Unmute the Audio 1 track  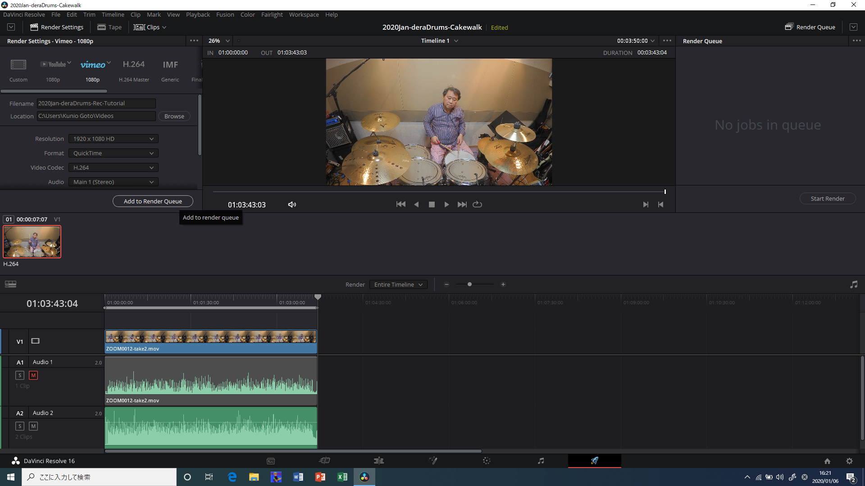(33, 375)
